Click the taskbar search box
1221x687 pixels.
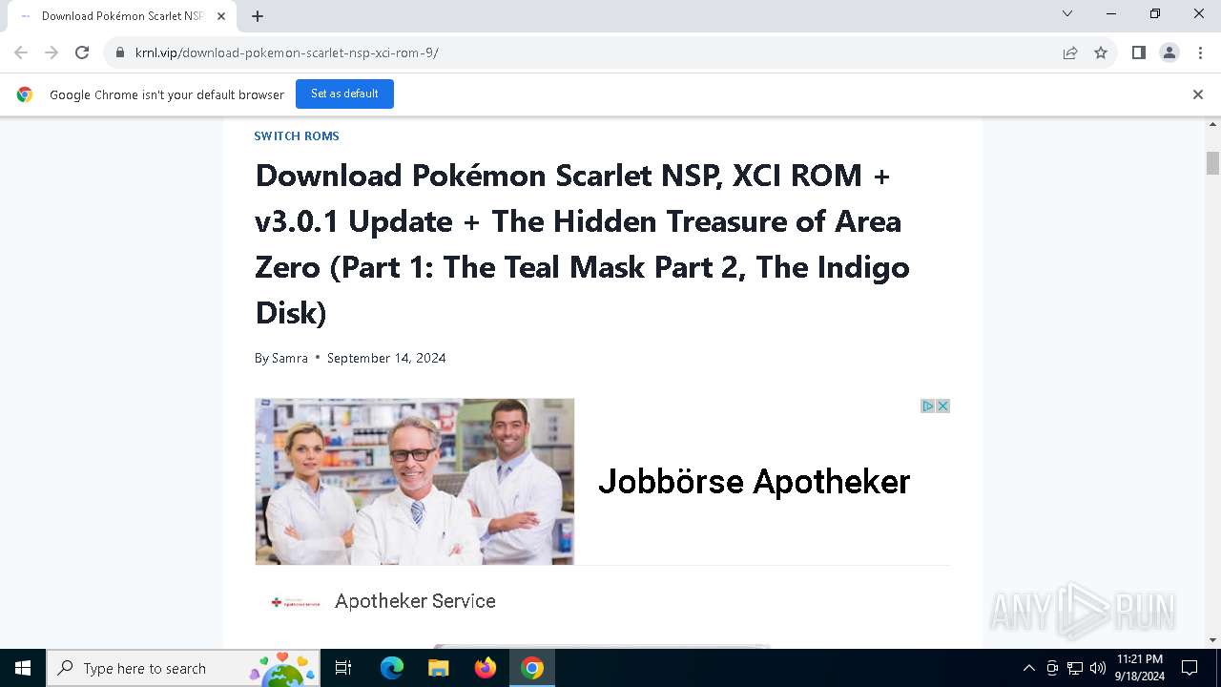point(183,668)
